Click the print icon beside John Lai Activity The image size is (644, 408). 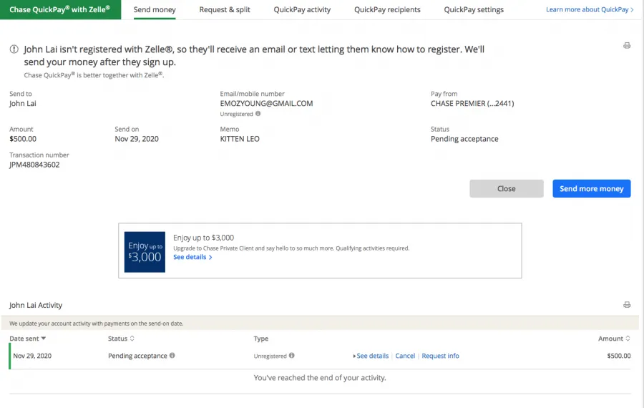[627, 305]
